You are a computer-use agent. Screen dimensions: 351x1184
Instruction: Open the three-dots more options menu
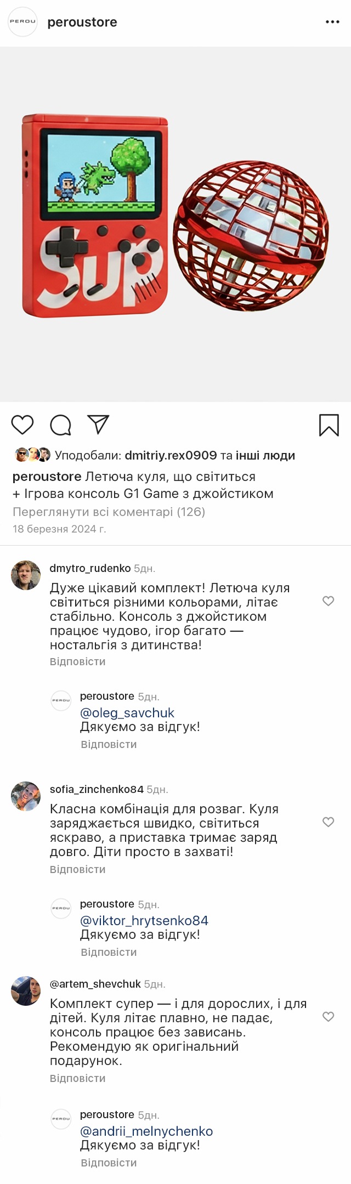coord(332,22)
